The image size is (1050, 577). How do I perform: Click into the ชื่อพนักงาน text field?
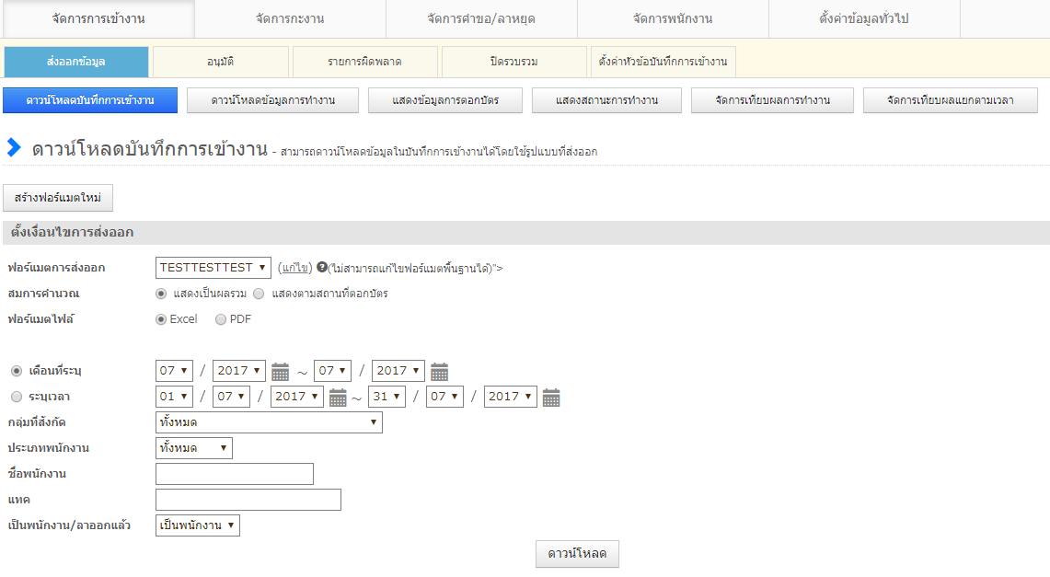235,474
